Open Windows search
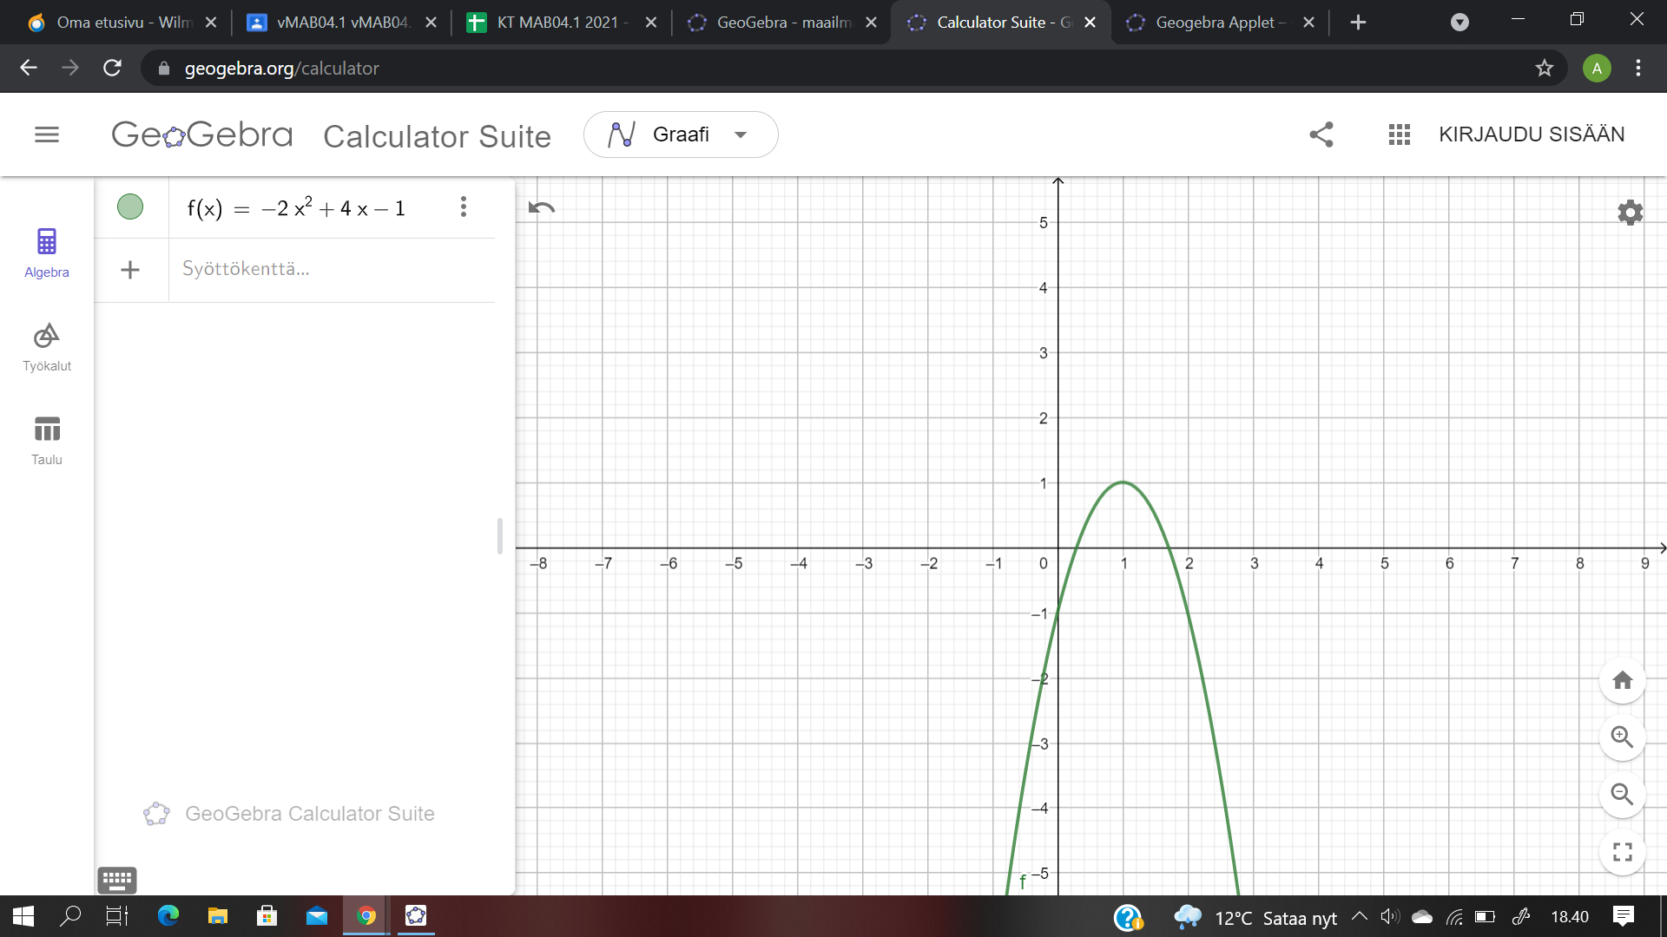The width and height of the screenshot is (1667, 937). click(x=70, y=916)
